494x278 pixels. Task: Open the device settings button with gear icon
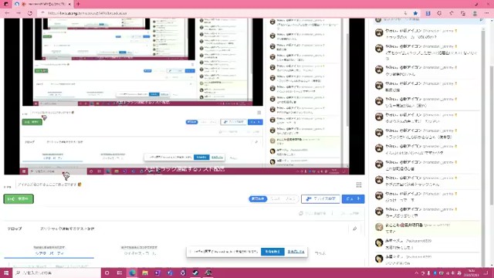click(x=320, y=199)
